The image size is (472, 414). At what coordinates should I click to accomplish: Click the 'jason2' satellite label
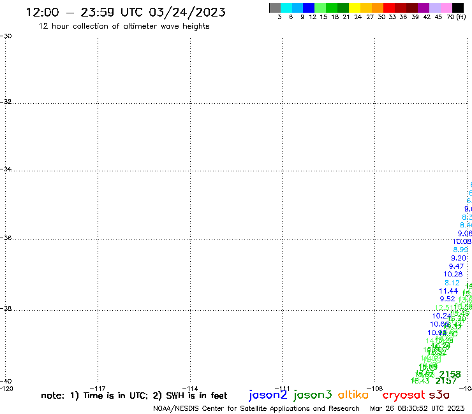click(268, 395)
